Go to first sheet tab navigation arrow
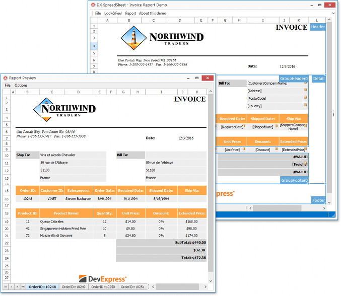Viewport: 341px width, 296px height. [6, 287]
